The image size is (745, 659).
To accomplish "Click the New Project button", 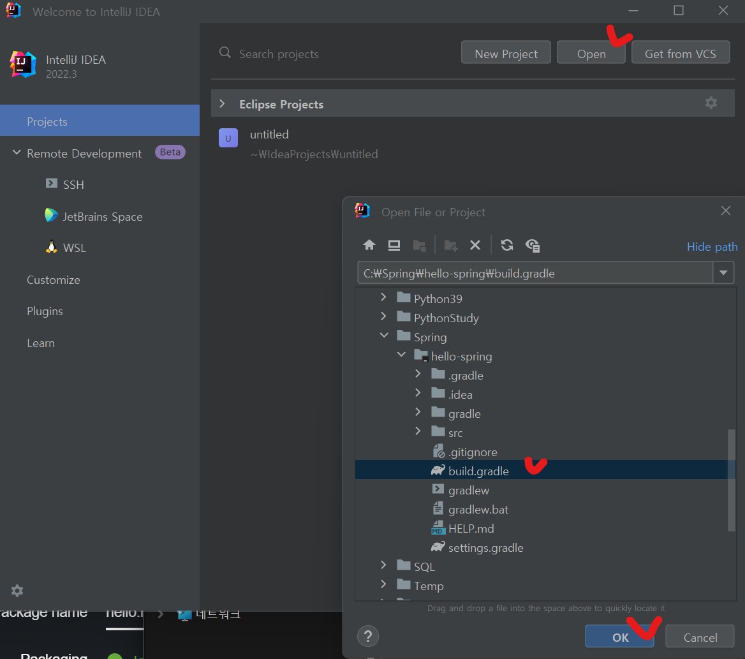I will (x=506, y=53).
